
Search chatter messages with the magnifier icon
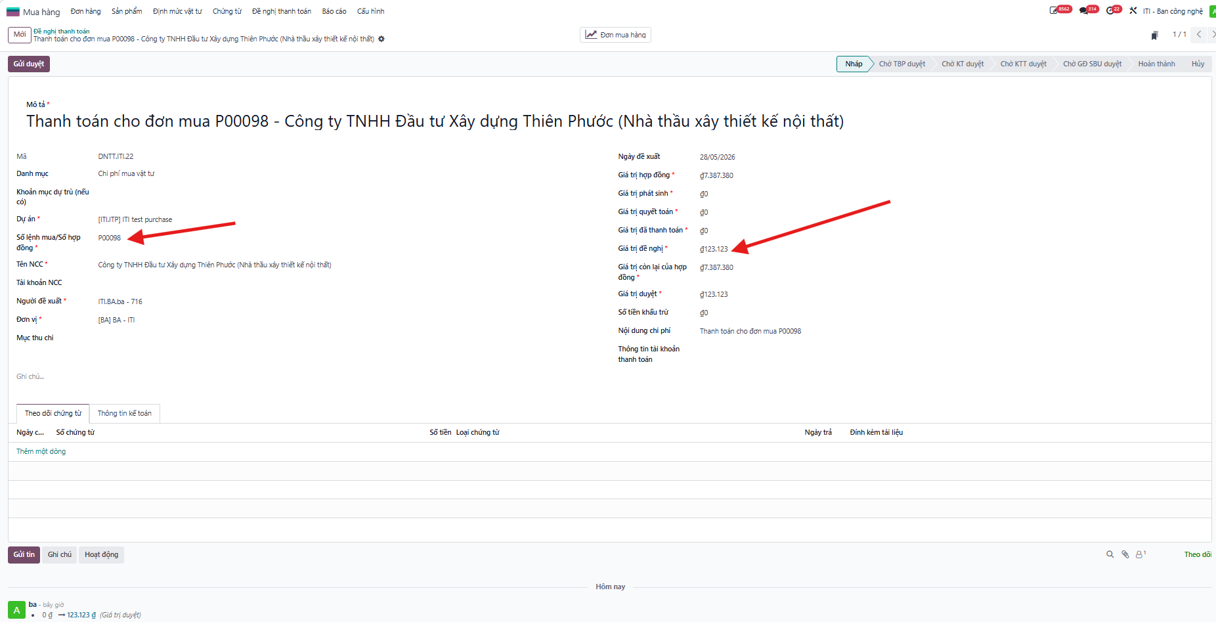click(x=1110, y=554)
